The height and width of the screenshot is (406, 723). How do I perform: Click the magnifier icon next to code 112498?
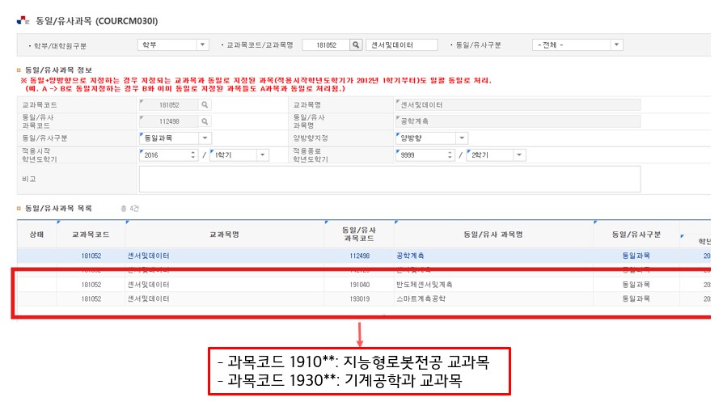[205, 122]
